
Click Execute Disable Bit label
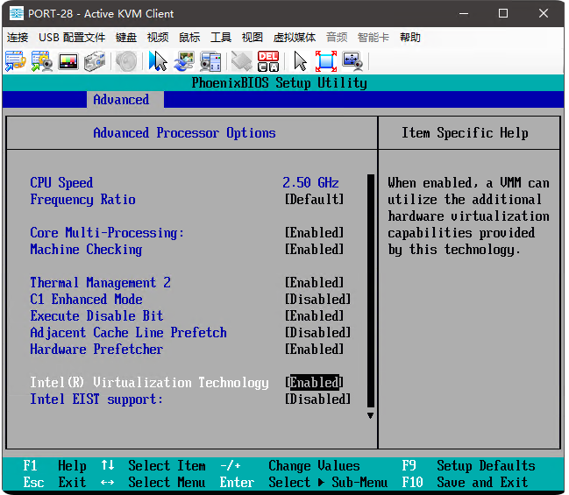96,316
